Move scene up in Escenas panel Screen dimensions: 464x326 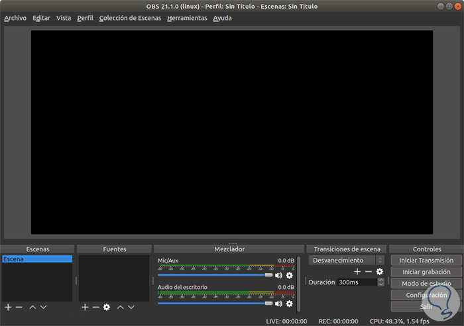pos(32,307)
